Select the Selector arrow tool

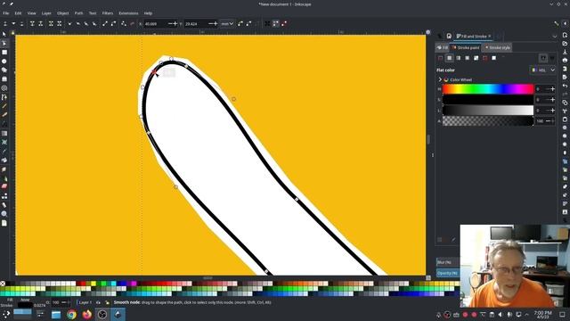coord(4,34)
